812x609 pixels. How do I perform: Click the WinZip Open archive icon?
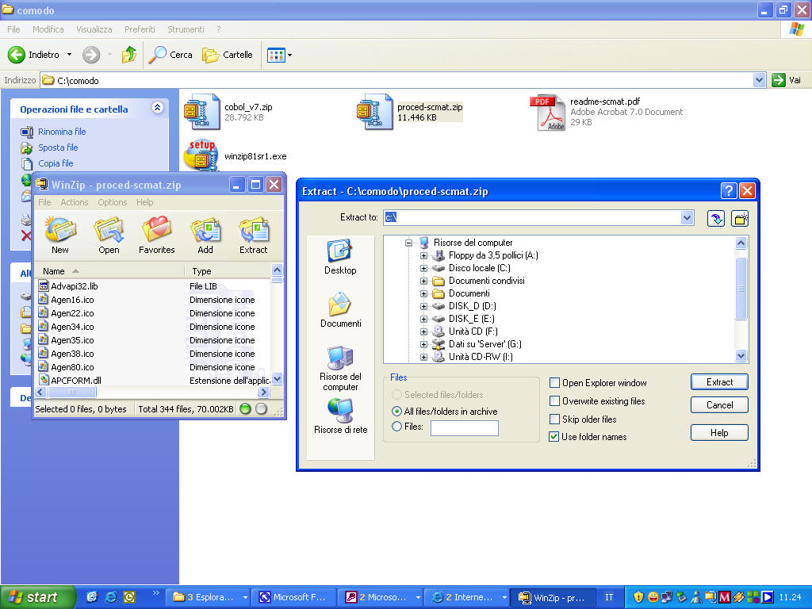109,236
